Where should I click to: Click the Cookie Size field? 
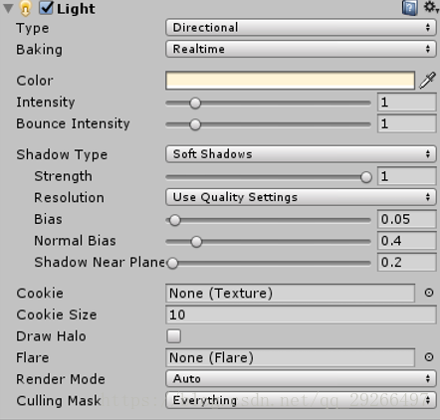click(301, 315)
